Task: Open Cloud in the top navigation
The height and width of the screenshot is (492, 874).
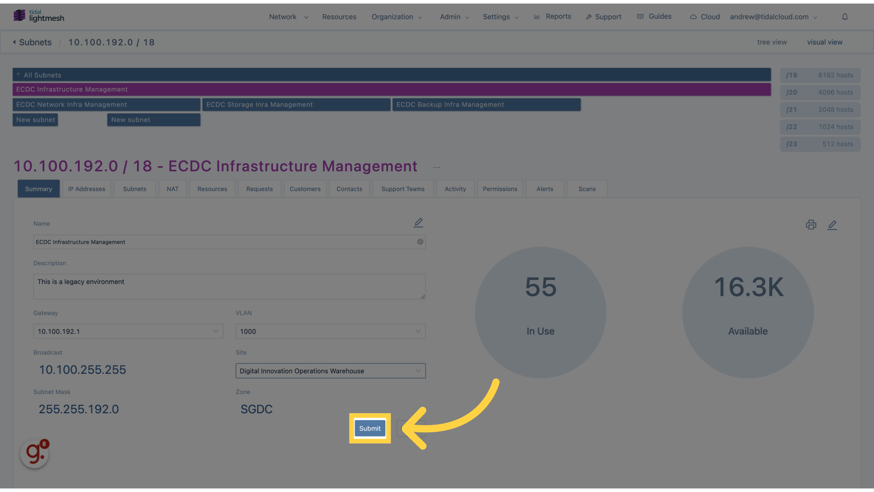Action: click(710, 17)
